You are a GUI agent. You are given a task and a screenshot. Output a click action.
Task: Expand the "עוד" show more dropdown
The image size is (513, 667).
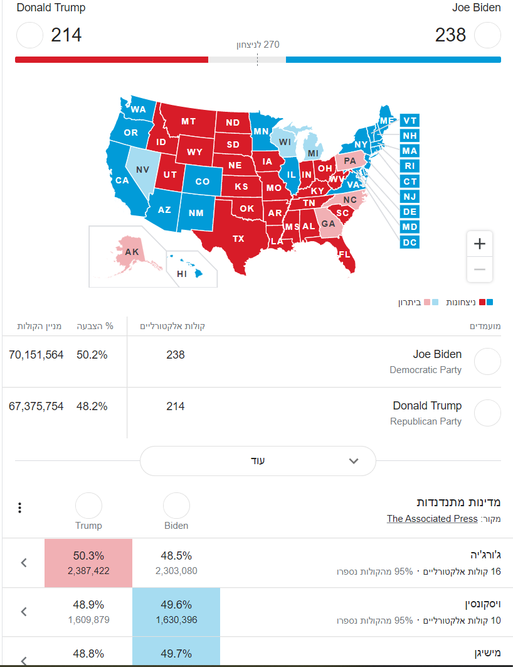258,460
